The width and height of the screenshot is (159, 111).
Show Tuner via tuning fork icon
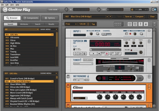pos(140,24)
